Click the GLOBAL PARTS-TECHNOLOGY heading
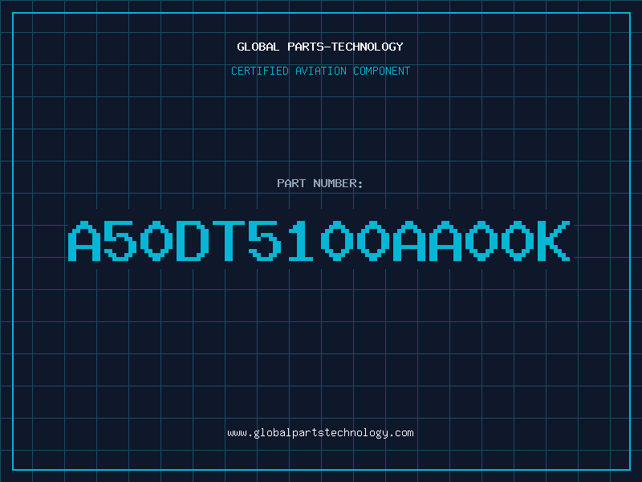The image size is (642, 482). [320, 47]
